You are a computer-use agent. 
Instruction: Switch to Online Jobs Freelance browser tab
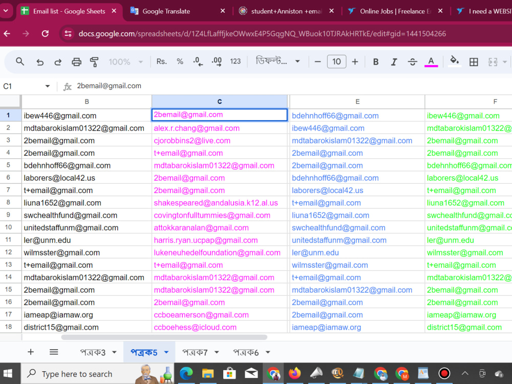click(x=395, y=11)
